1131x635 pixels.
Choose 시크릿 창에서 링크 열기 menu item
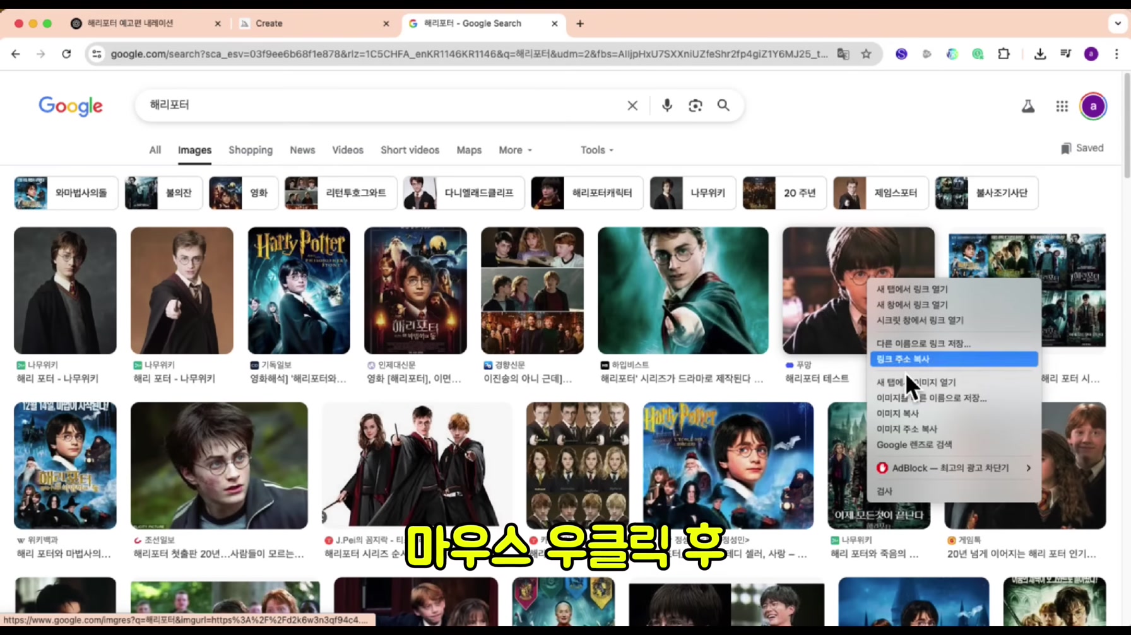tap(954, 320)
